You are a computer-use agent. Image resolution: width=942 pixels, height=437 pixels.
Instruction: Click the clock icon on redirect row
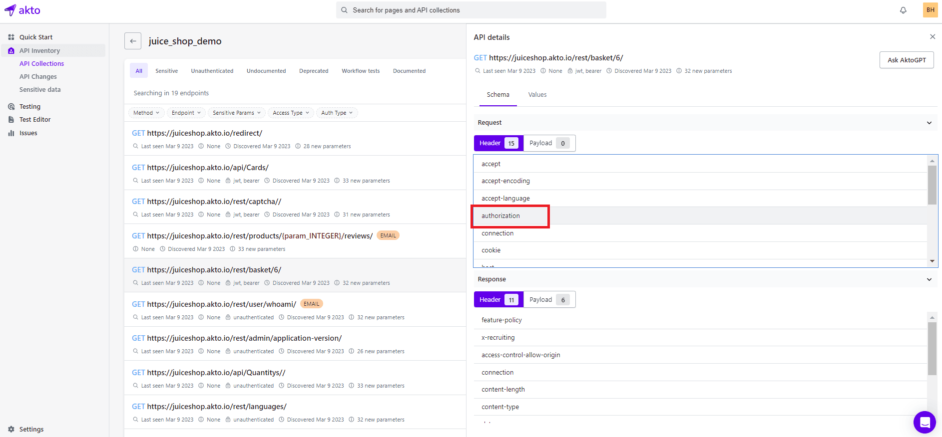pyautogui.click(x=228, y=146)
